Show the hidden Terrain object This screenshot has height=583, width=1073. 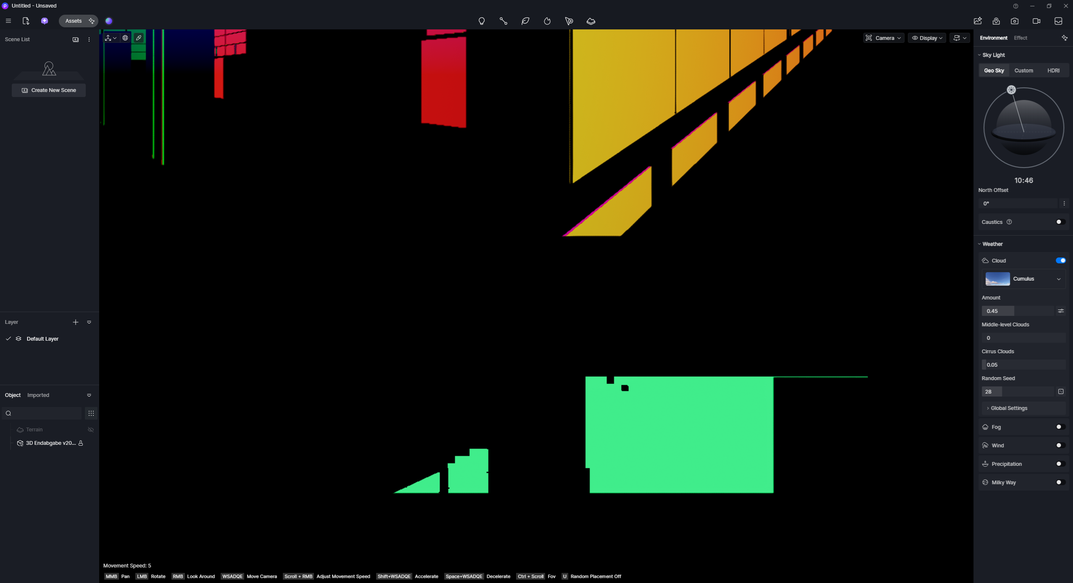[91, 430]
